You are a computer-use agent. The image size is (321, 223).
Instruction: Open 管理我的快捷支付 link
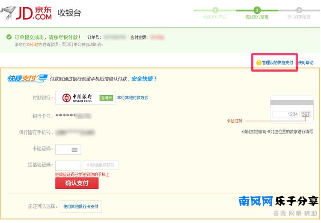277,63
